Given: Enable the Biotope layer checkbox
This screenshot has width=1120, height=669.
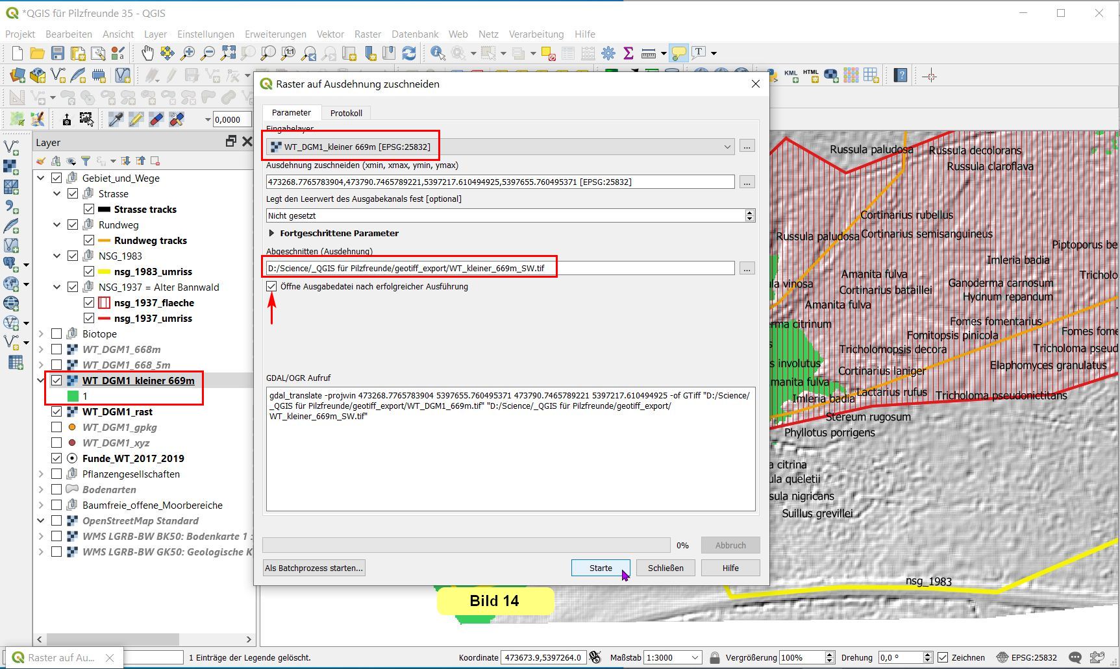Looking at the screenshot, I should [56, 334].
